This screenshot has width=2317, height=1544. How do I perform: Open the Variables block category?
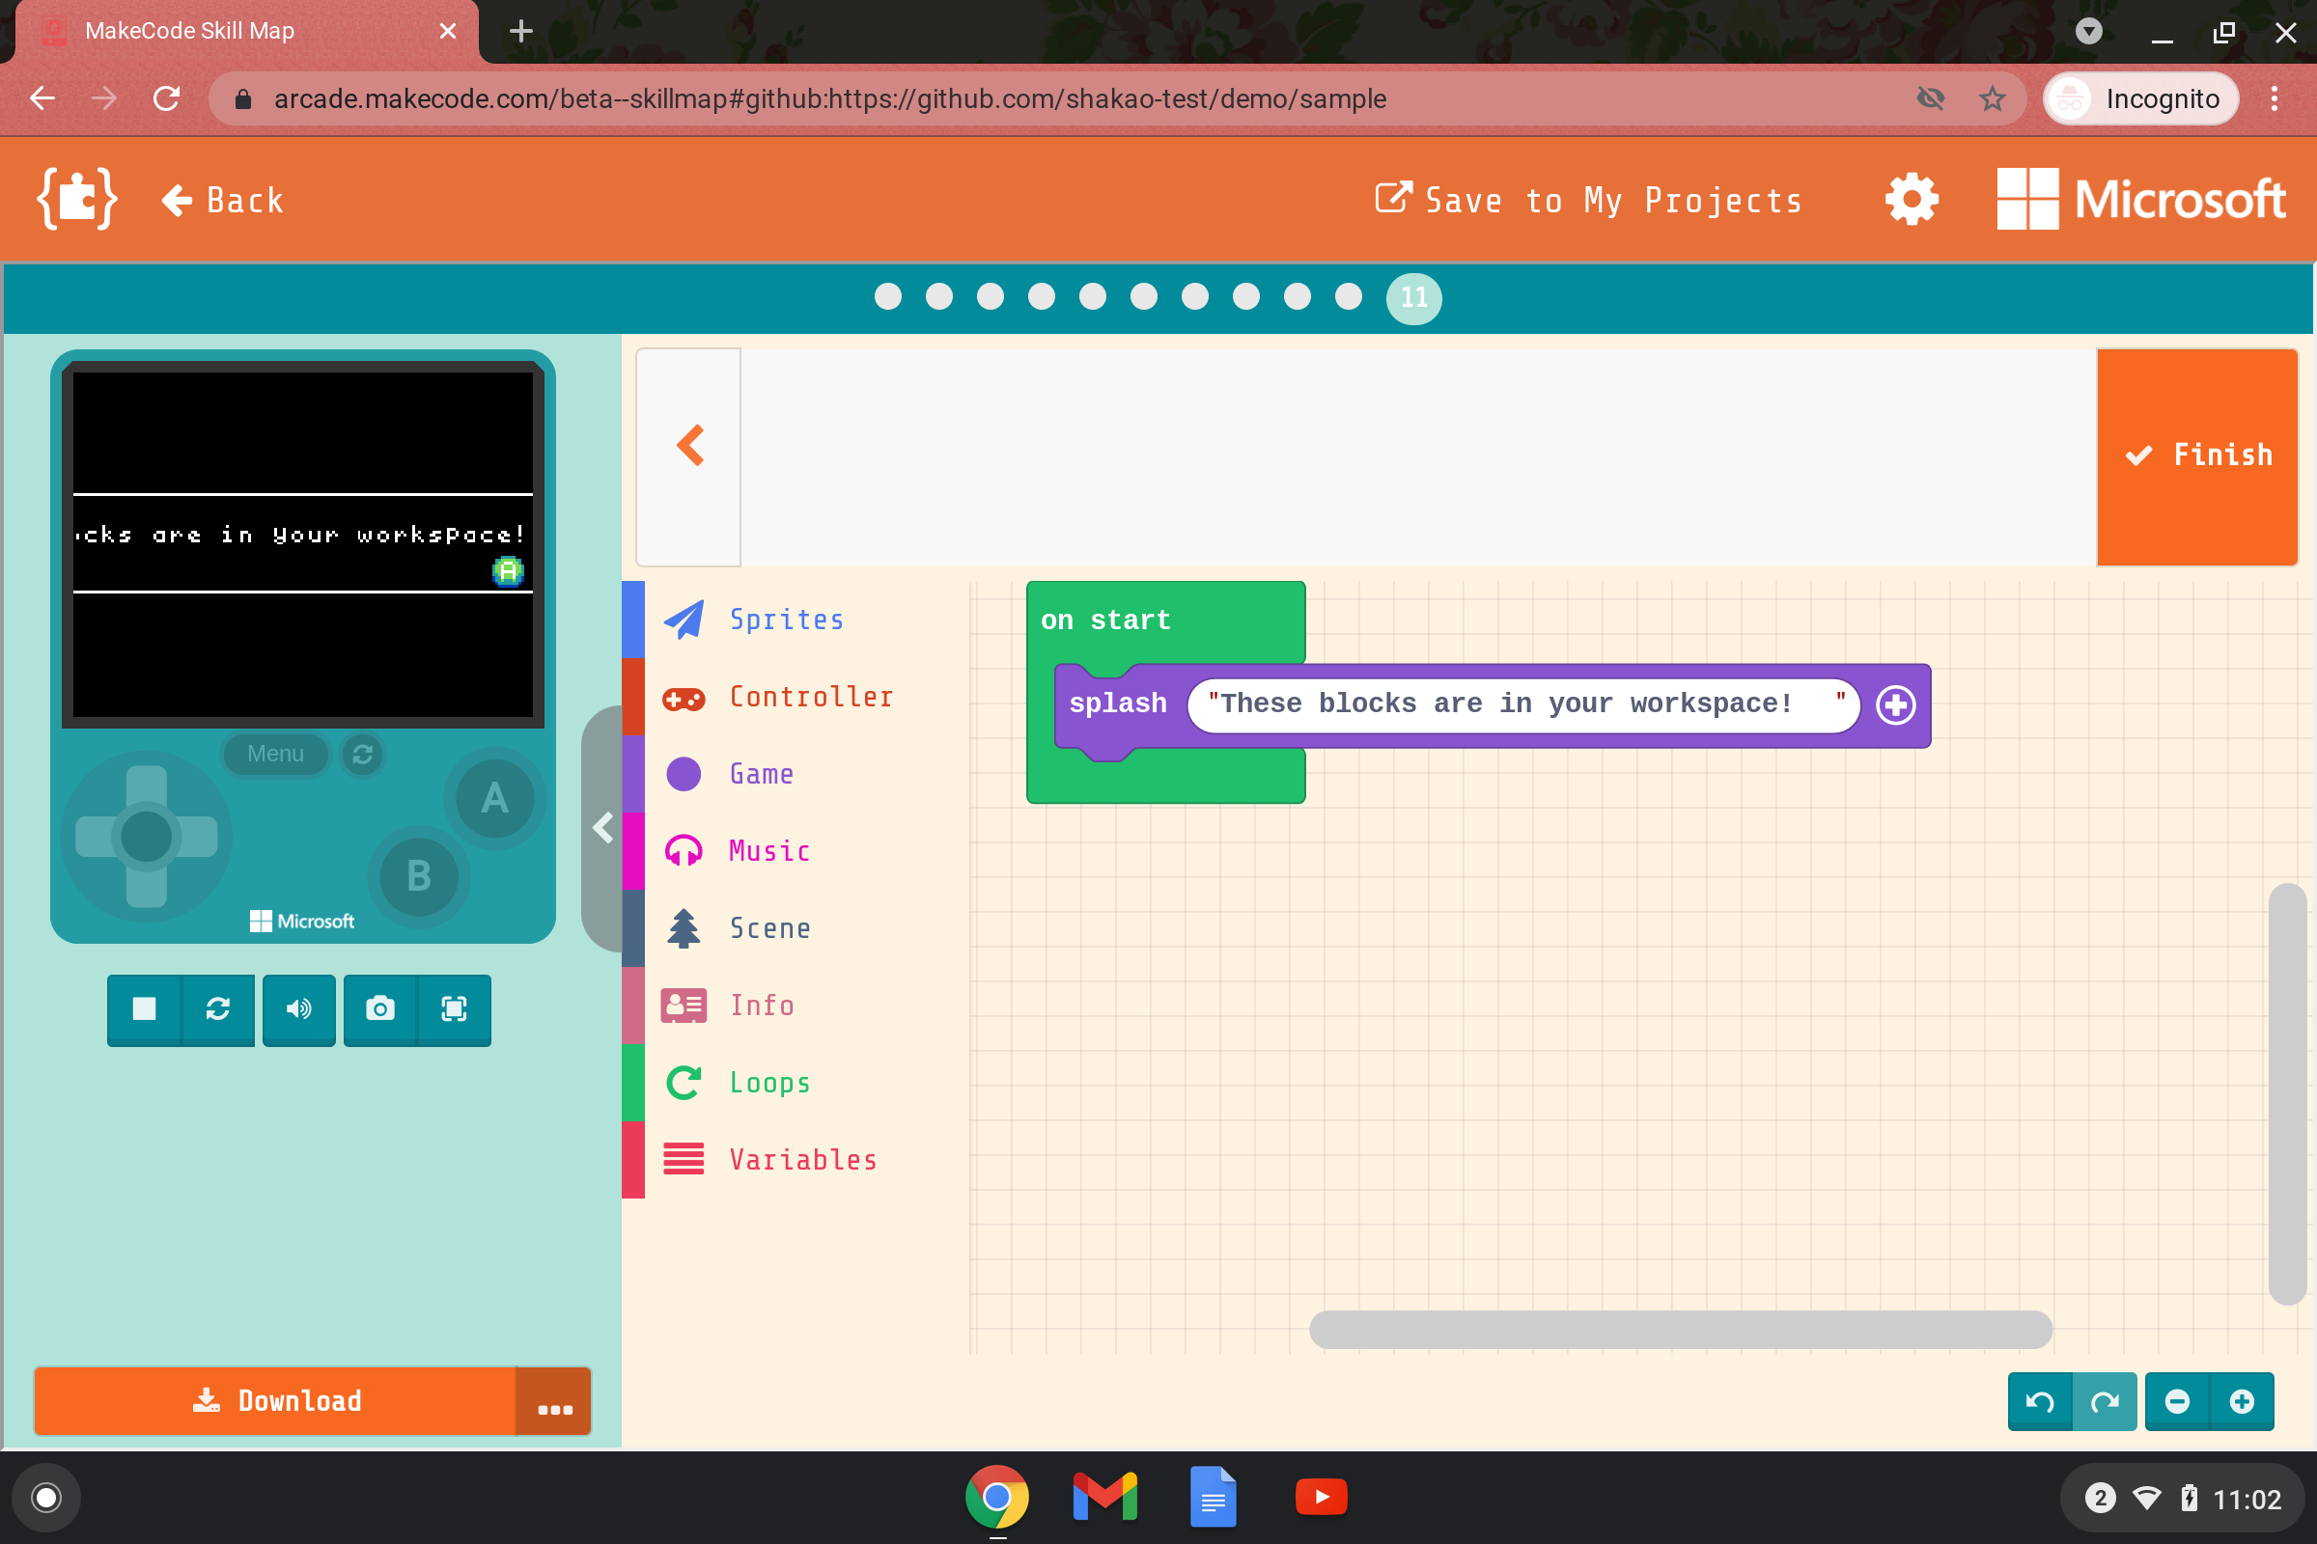(x=802, y=1159)
